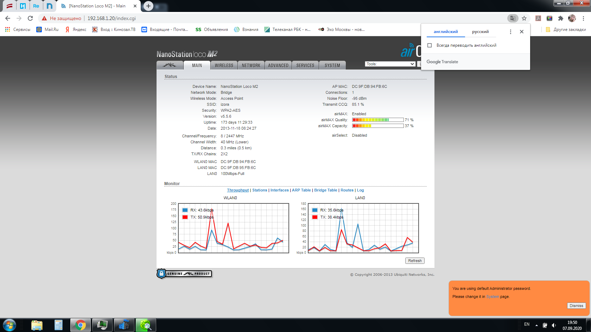This screenshot has height=332, width=591.
Task: Open the Яндекс bookmark
Action: [75, 30]
